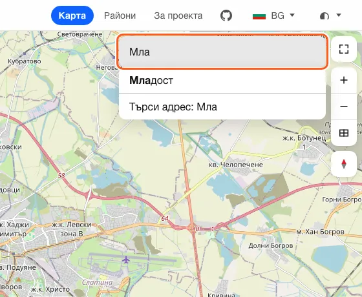Open the За проекта page

[178, 15]
